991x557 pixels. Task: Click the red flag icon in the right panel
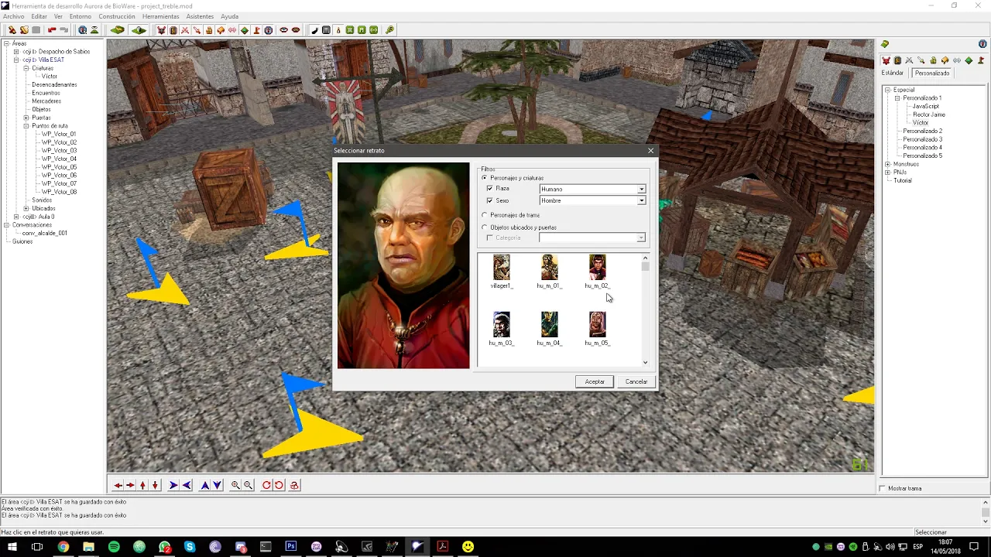click(981, 60)
